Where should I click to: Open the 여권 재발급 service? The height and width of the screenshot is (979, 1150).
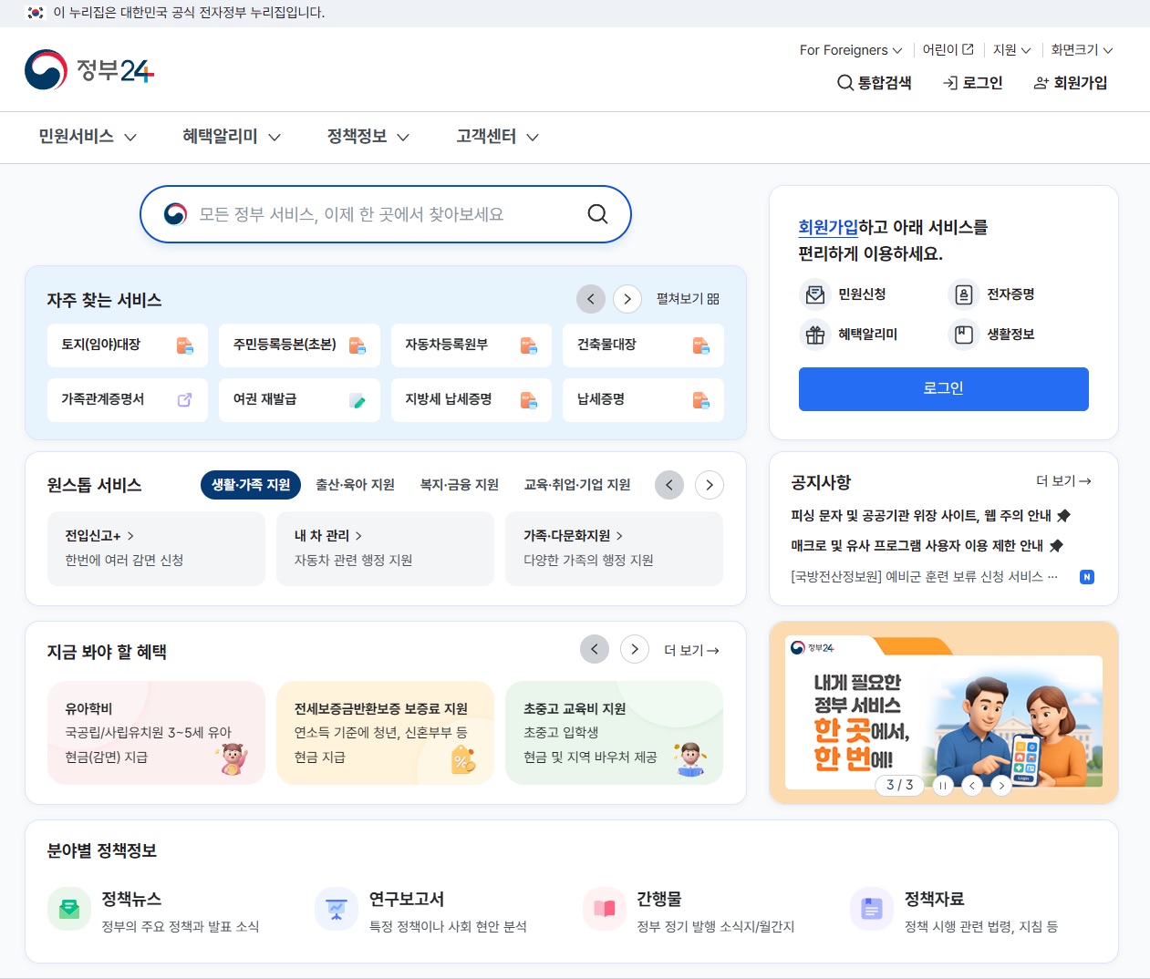coord(299,400)
